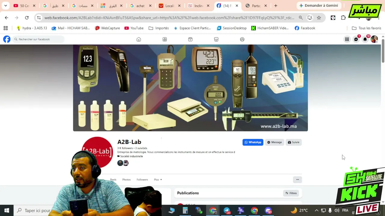Viewport: 385px width, 216px height.
Task: Click the Facebook logo in the page header
Action: point(7,39)
